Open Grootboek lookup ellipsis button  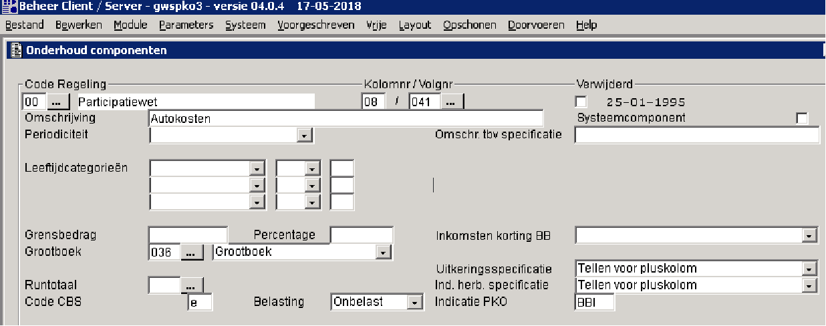click(191, 253)
